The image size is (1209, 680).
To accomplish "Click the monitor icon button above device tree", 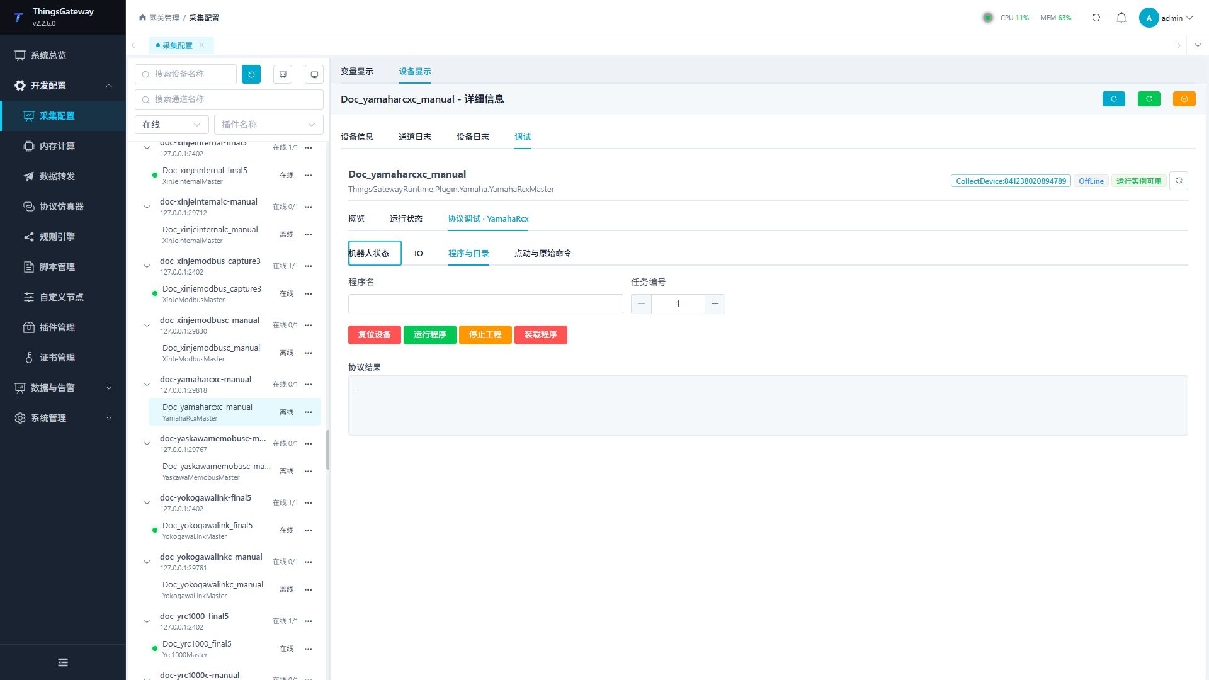I will 314,74.
